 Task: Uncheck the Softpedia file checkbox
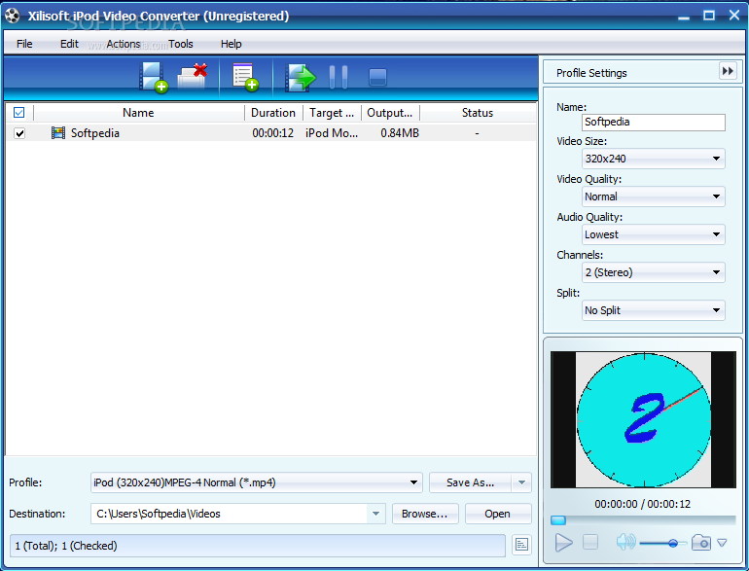tap(19, 133)
